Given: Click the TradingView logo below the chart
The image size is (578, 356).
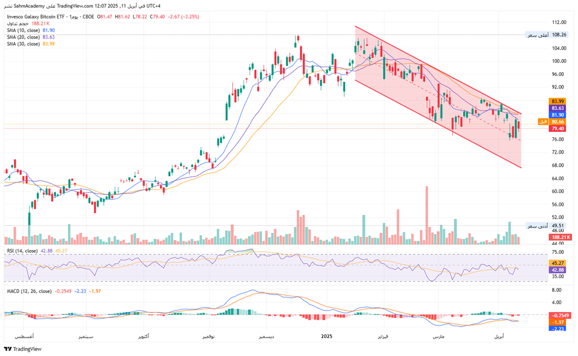Looking at the screenshot, I should tap(23, 349).
